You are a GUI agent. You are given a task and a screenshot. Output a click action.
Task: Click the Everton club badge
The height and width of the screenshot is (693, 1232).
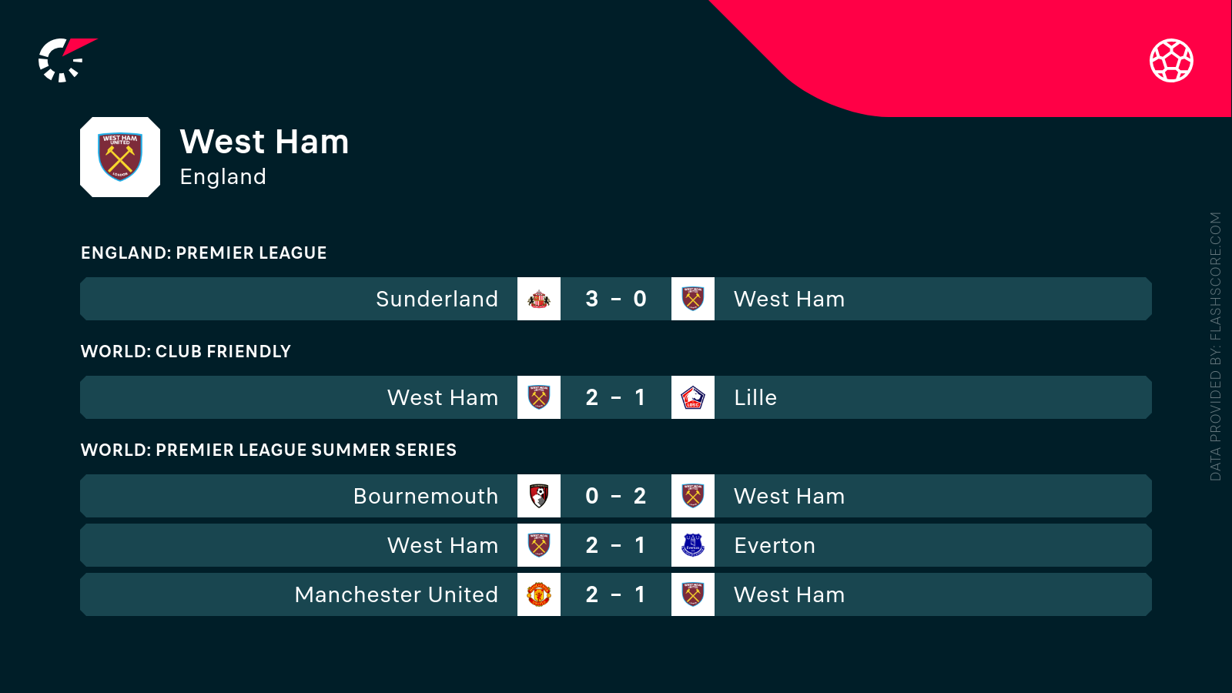(693, 545)
